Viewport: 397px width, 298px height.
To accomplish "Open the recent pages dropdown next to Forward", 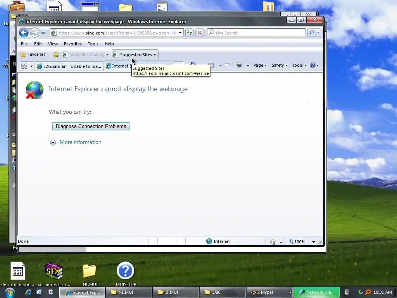I will (43, 33).
